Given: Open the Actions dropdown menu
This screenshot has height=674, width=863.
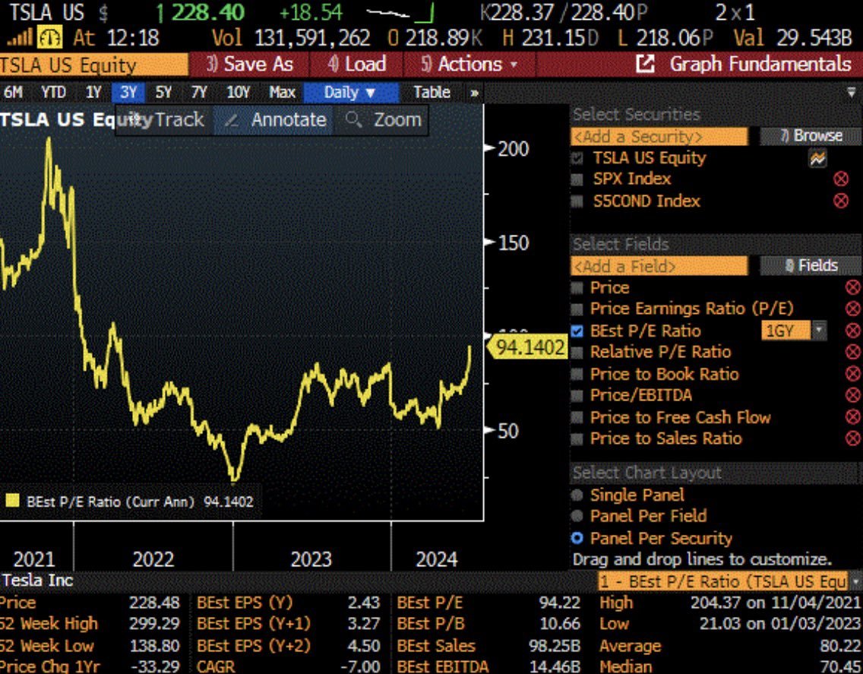Looking at the screenshot, I should click(x=469, y=65).
